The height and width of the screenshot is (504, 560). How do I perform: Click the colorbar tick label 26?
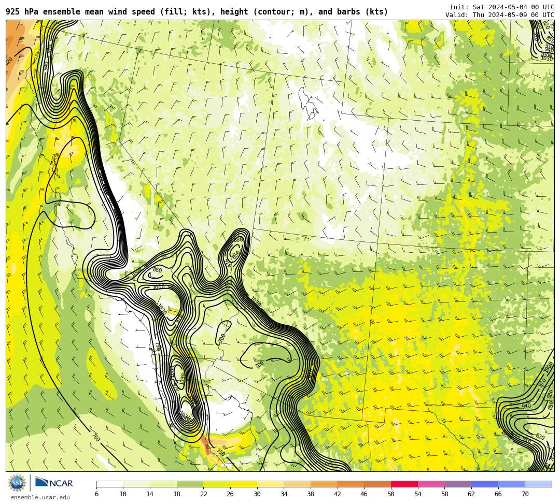point(230,494)
